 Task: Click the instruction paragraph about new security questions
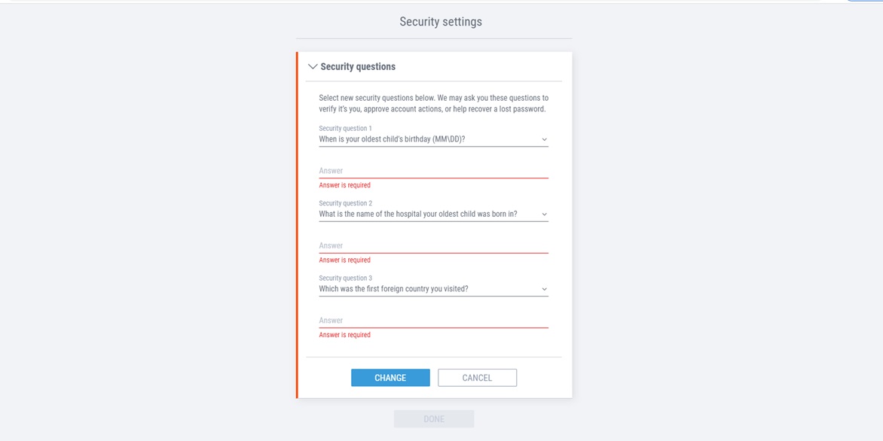433,104
